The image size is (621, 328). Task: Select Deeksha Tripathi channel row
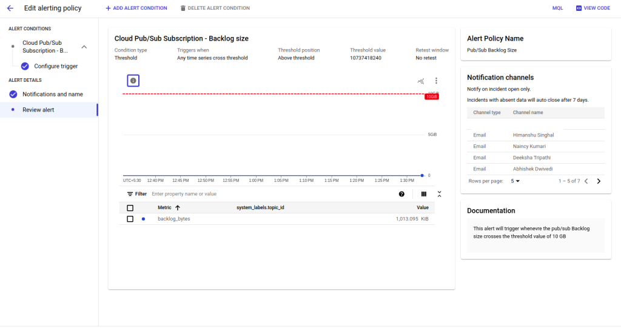pos(536,158)
